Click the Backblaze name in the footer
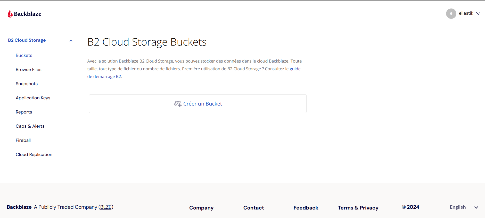This screenshot has width=485, height=218. [19, 207]
